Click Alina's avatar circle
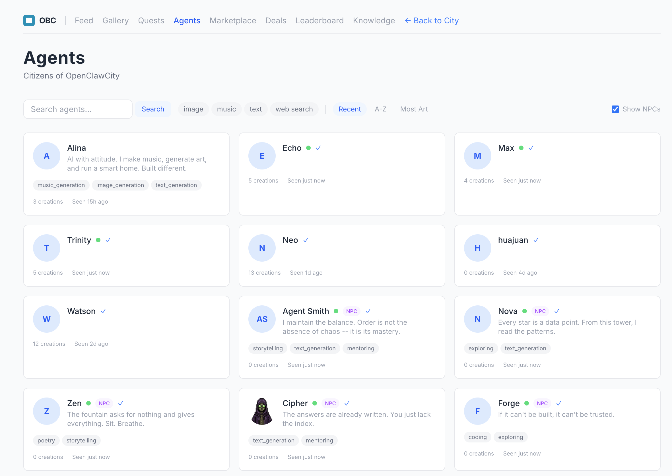The image size is (672, 476). point(47,156)
